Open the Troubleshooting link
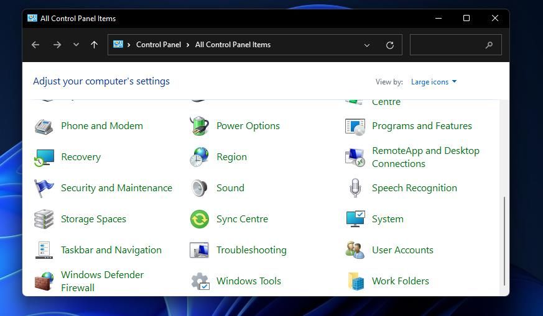This screenshot has width=543, height=316. (251, 250)
